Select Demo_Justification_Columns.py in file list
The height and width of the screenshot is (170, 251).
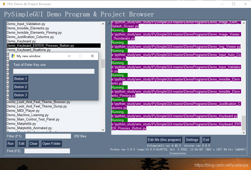coord(54,37)
